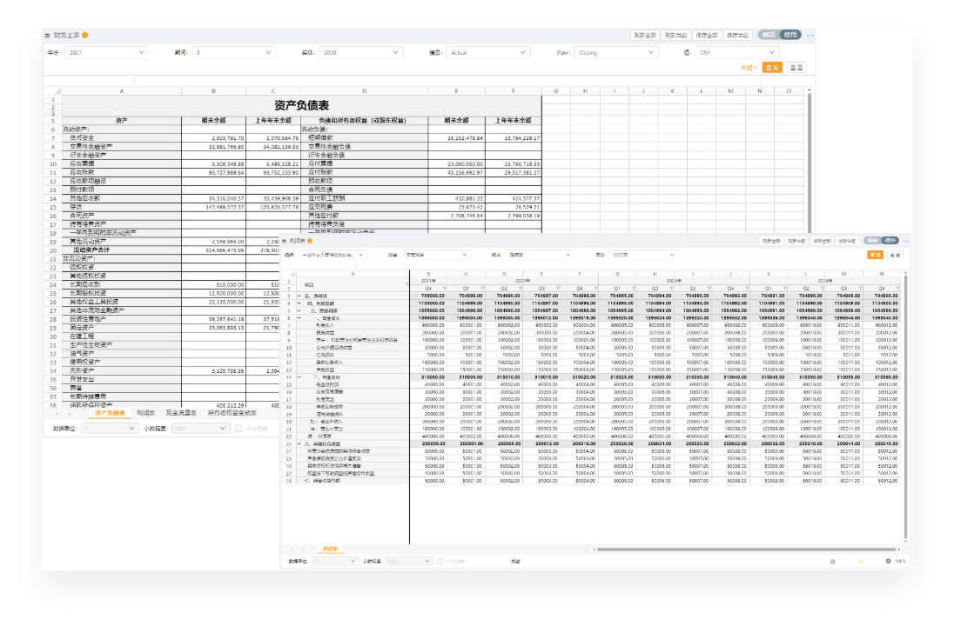Click the orange badge beside 利润表 window title
This screenshot has height=626, width=954.
tap(310, 241)
